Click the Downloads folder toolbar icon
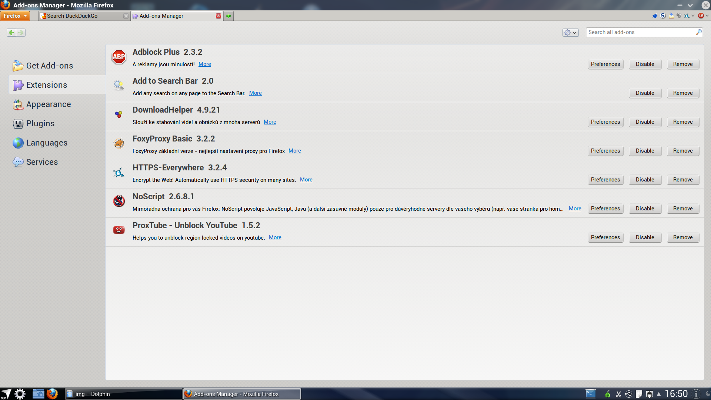 (671, 16)
